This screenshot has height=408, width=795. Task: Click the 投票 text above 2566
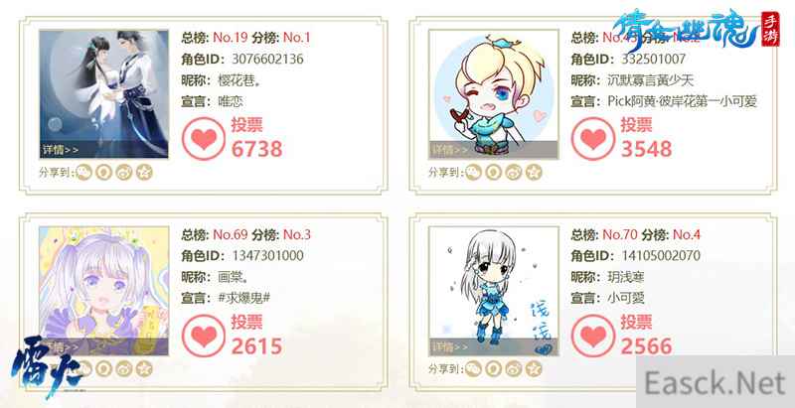pos(636,322)
